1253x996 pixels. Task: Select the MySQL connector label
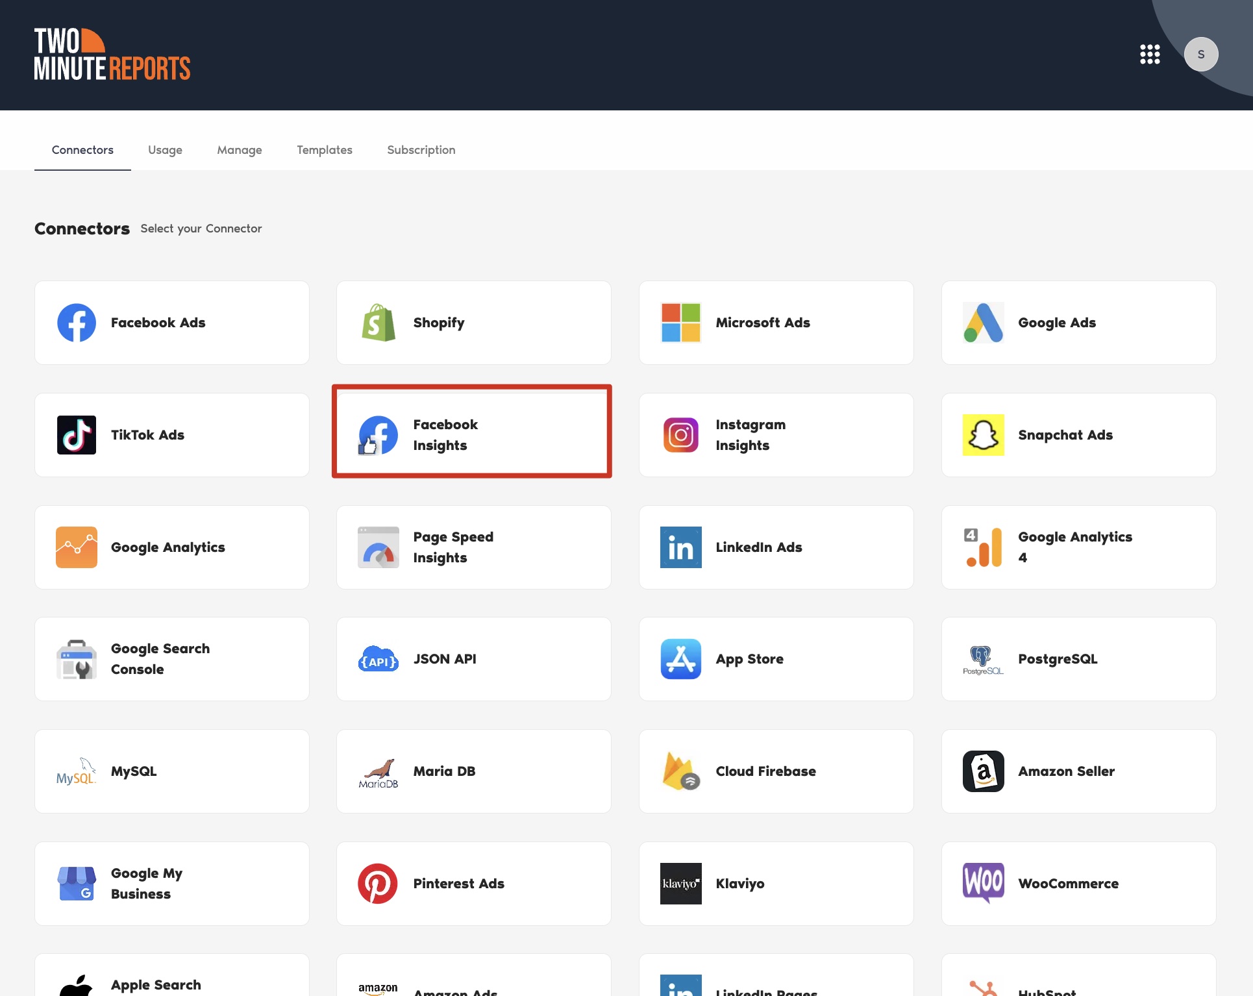pos(134,771)
